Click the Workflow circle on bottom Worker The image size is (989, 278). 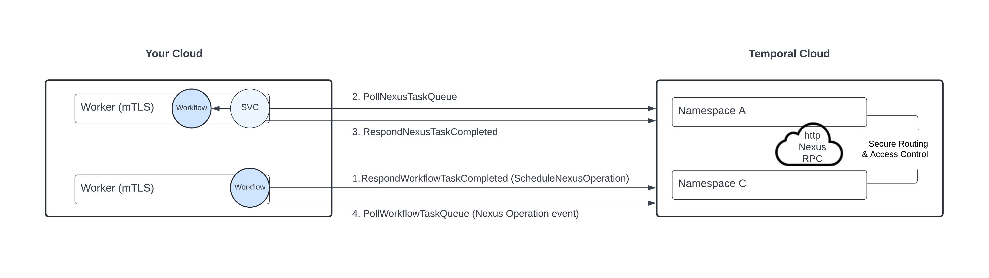[250, 188]
